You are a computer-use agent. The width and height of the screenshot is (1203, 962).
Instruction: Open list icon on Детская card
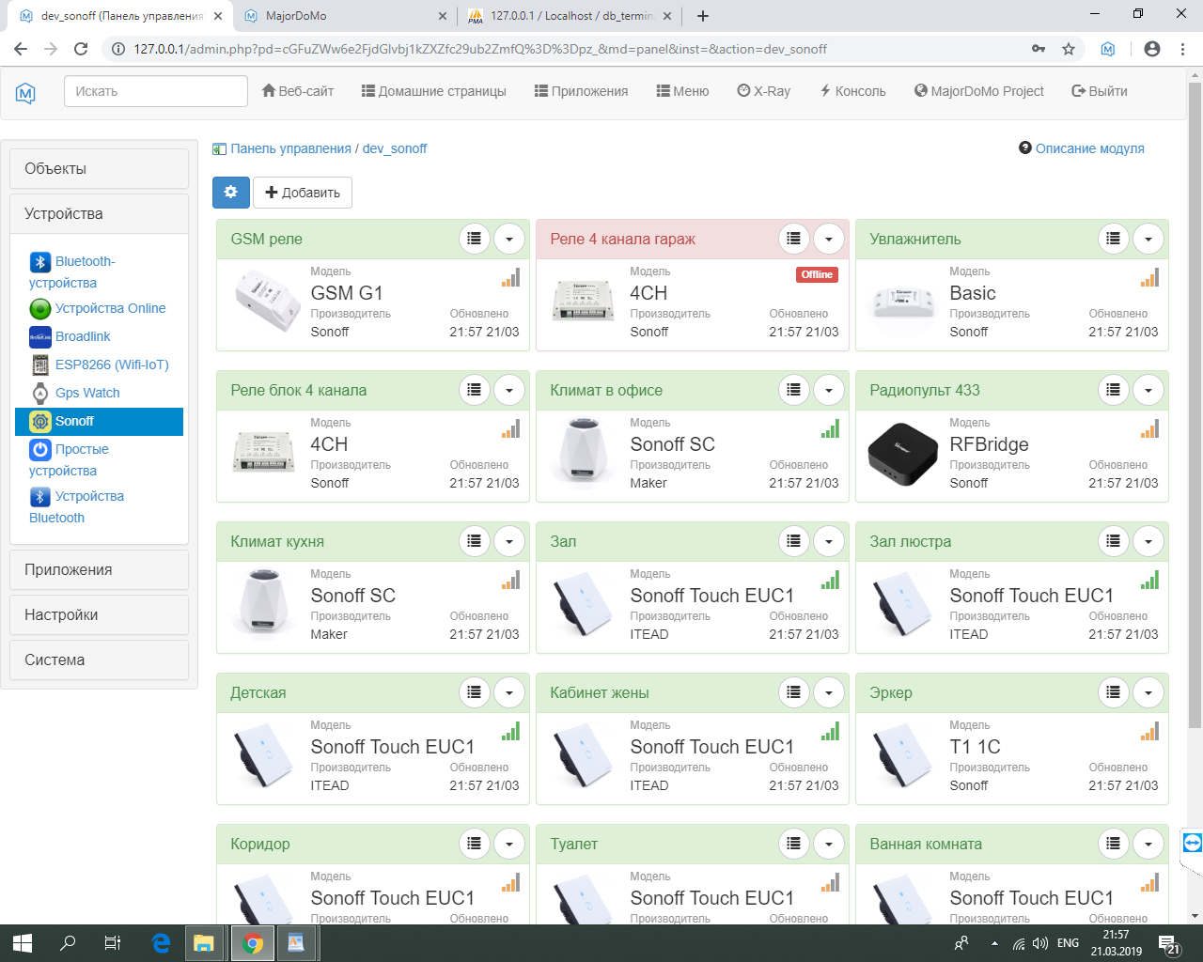[x=475, y=693]
